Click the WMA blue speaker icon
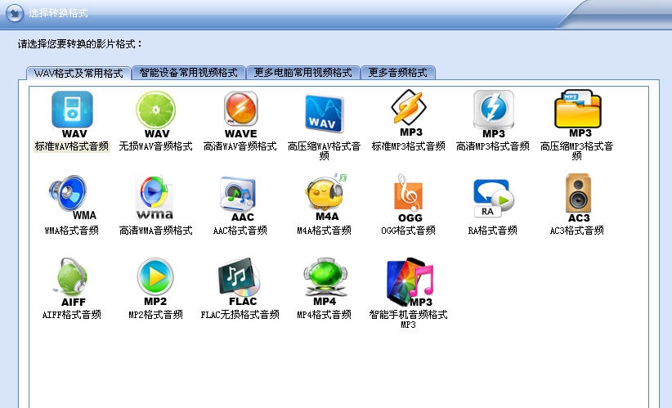Viewport: 672px width, 408px height. (72, 197)
